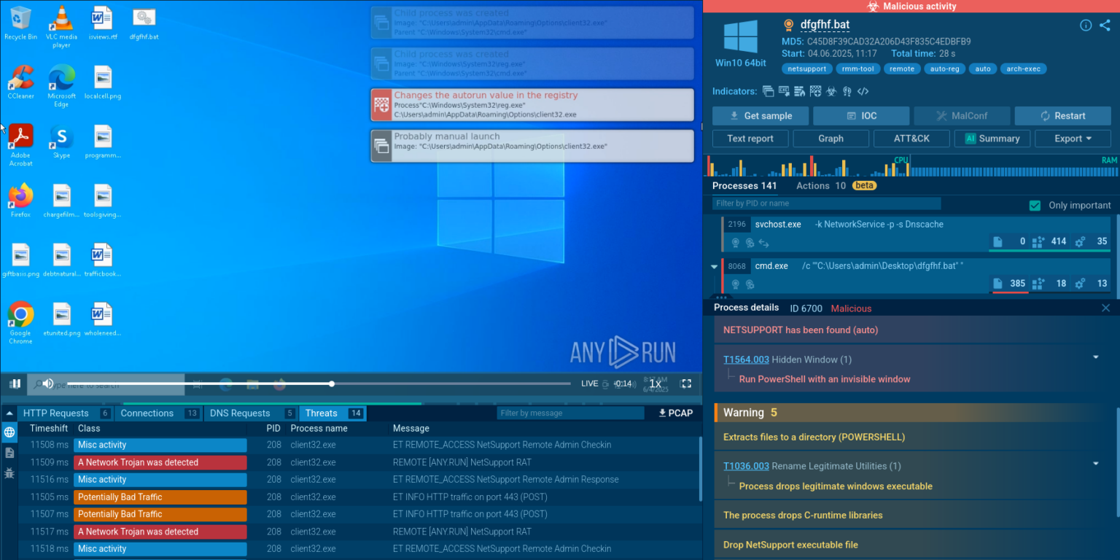The image size is (1120, 560).
Task: Click the Filter by PID or name field
Action: point(826,204)
